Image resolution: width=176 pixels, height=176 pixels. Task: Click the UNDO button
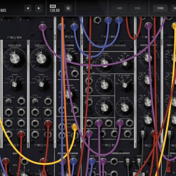click(x=119, y=8)
